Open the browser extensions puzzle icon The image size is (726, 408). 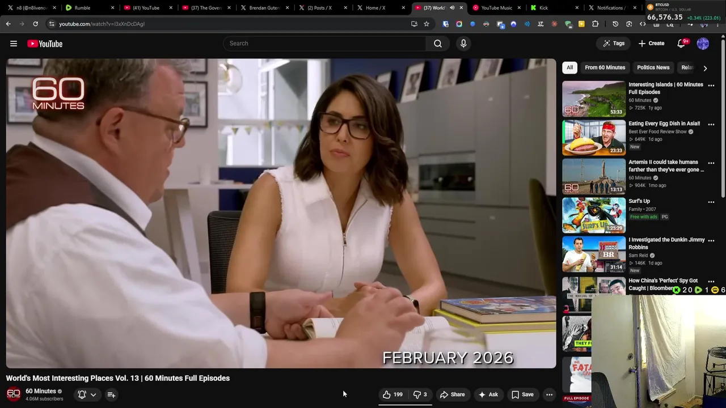(x=595, y=24)
